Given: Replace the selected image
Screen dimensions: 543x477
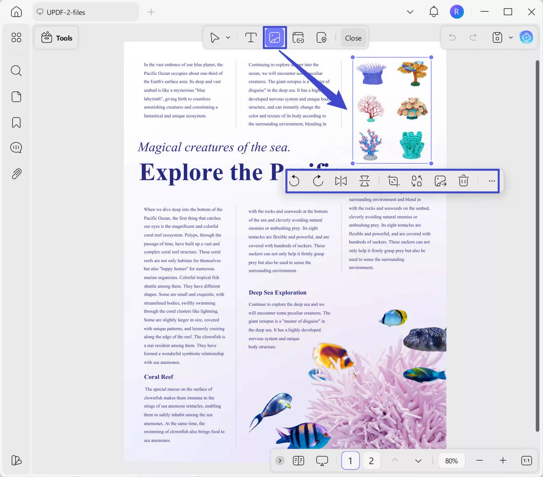Looking at the screenshot, I should 417,181.
